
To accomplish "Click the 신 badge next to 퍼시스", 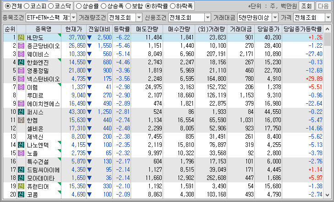I will [21, 112].
